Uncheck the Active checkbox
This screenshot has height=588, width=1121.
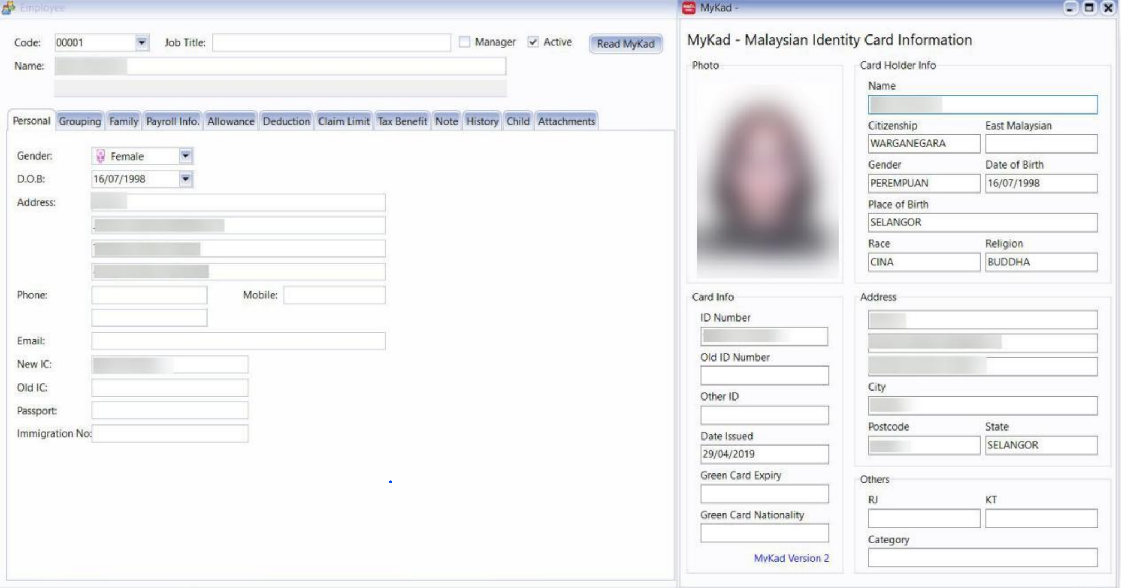click(x=533, y=42)
